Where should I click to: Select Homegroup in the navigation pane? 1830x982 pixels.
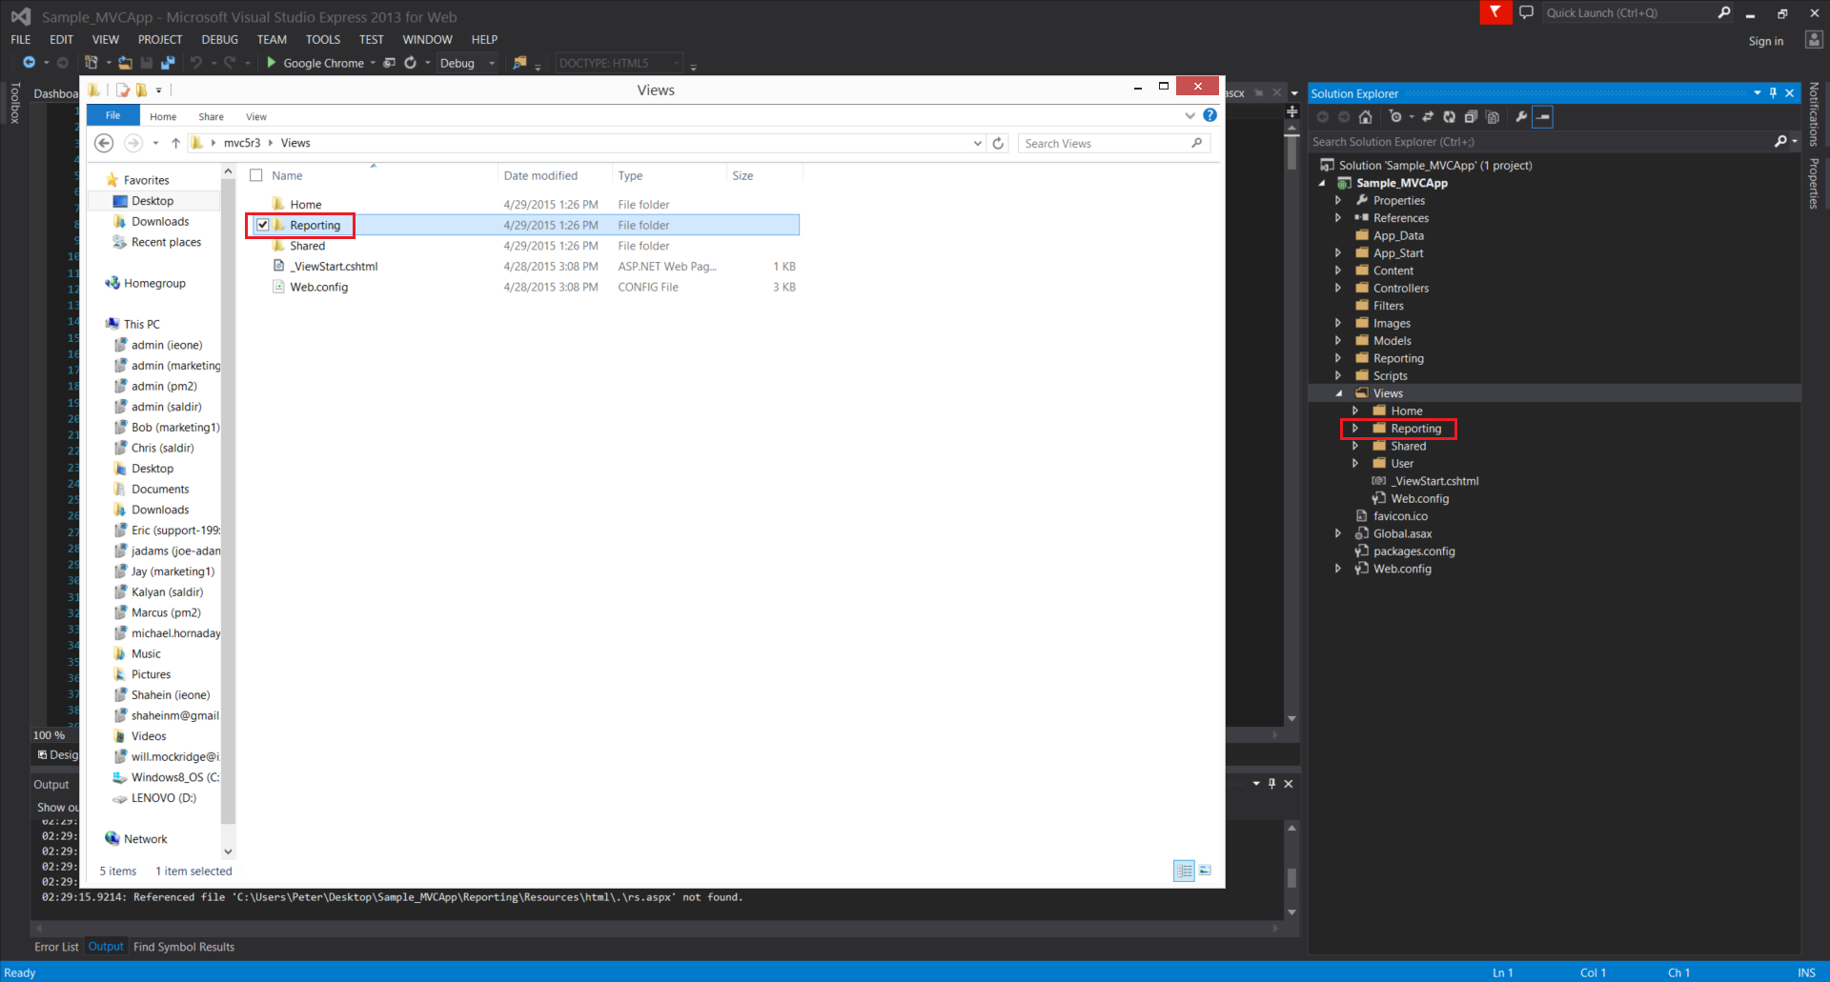(154, 283)
